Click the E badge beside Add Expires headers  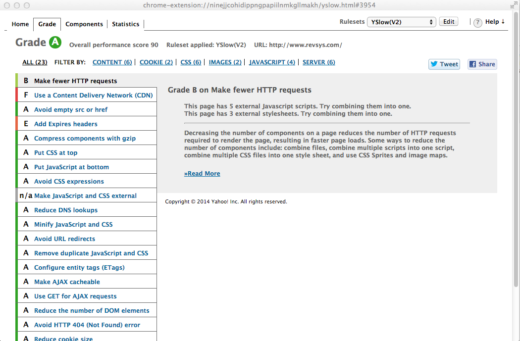coord(26,123)
